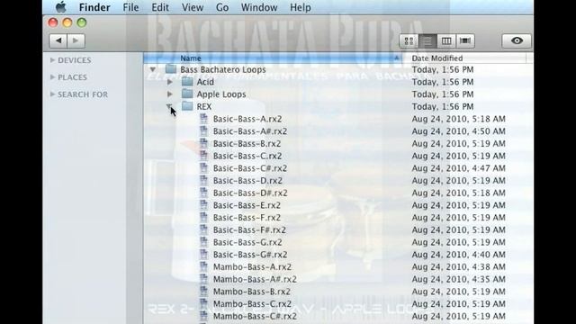576x324 pixels.
Task: Click the Basic-Bass-D#.rx2 file icon
Action: pyautogui.click(x=204, y=193)
